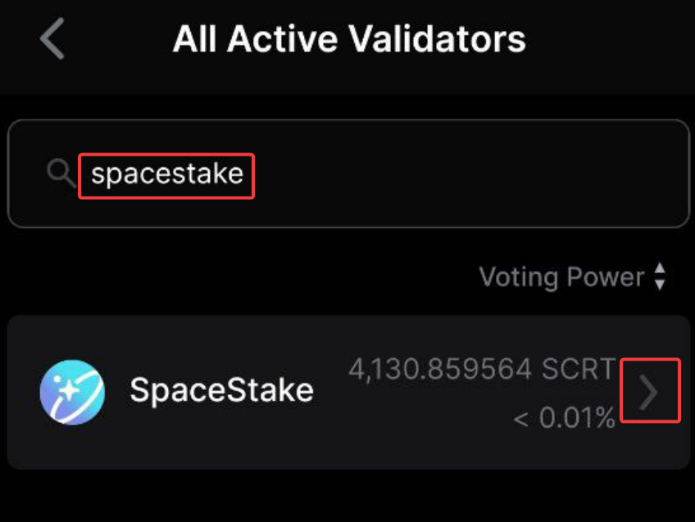This screenshot has width=695, height=522.
Task: Click the typed text "spacestake"
Action: point(166,174)
